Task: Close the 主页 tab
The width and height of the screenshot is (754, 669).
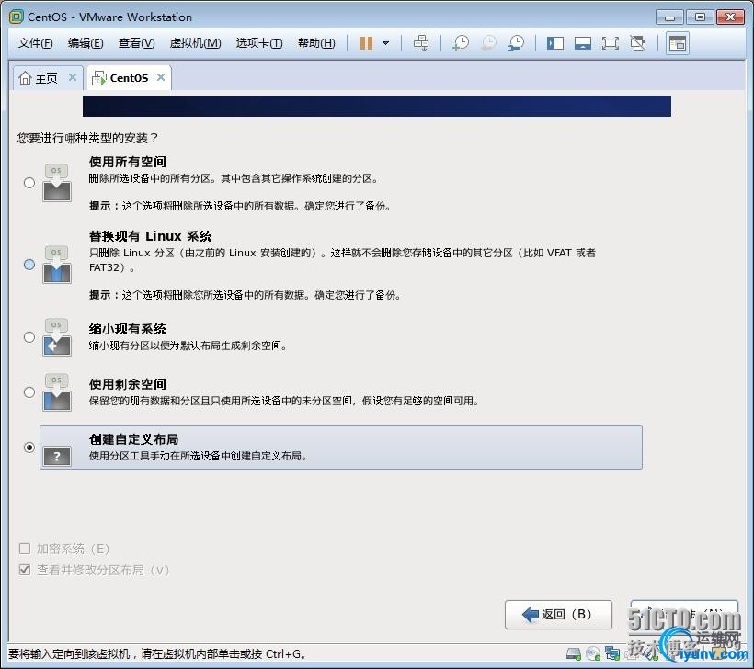Action: pyautogui.click(x=73, y=77)
